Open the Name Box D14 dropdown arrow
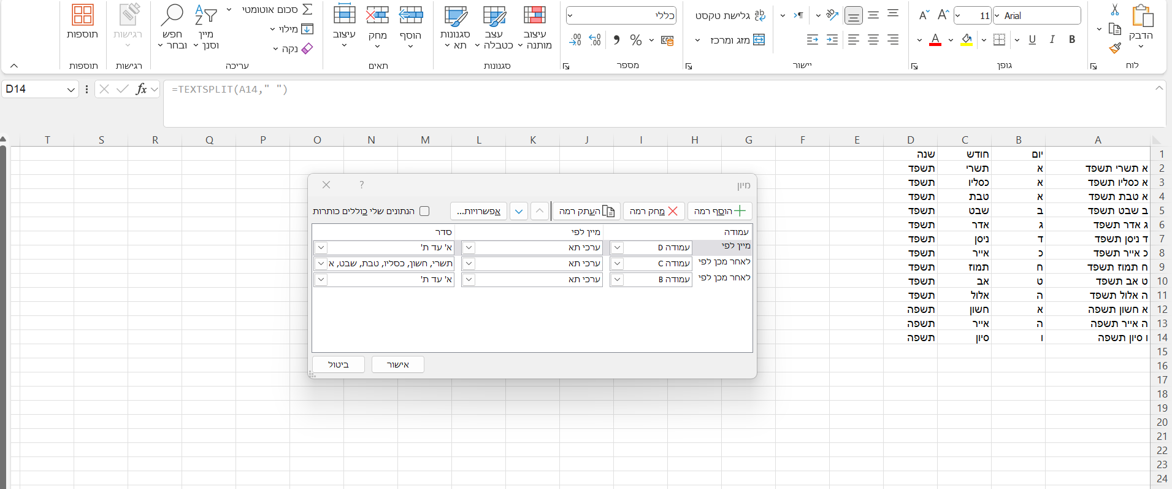The image size is (1172, 489). 71,90
